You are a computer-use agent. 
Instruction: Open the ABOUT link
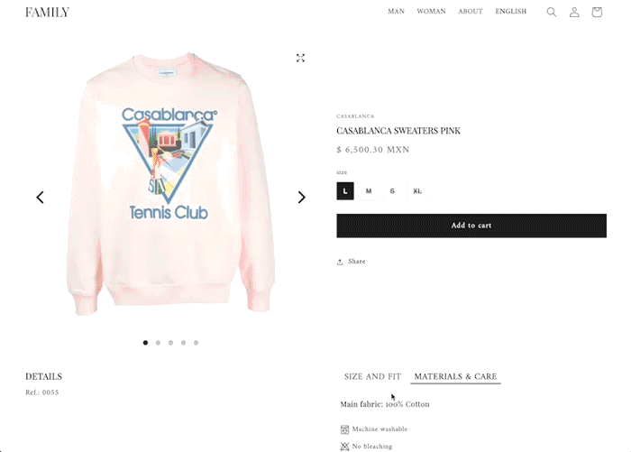tap(470, 12)
